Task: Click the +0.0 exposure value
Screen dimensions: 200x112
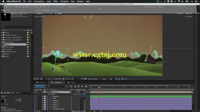Action: tap(125, 79)
